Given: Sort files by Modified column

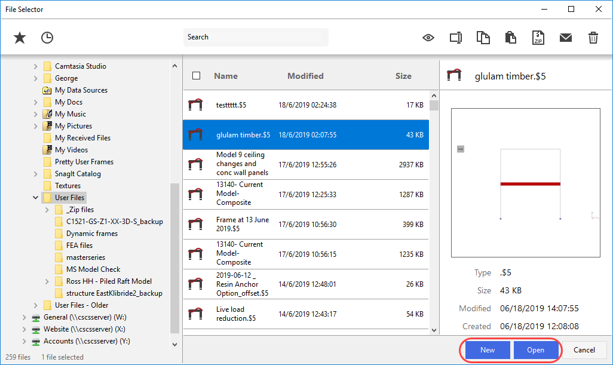Looking at the screenshot, I should click(305, 76).
